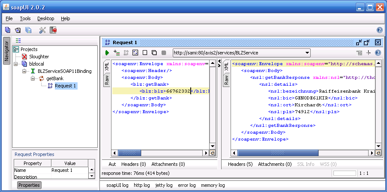This screenshot has height=192, width=387.
Task: Open the error log tab
Action: point(187,185)
